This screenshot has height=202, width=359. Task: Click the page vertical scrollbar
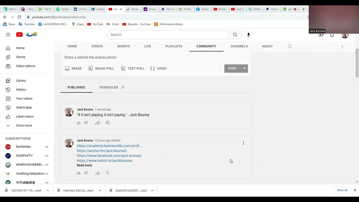tap(357, 63)
